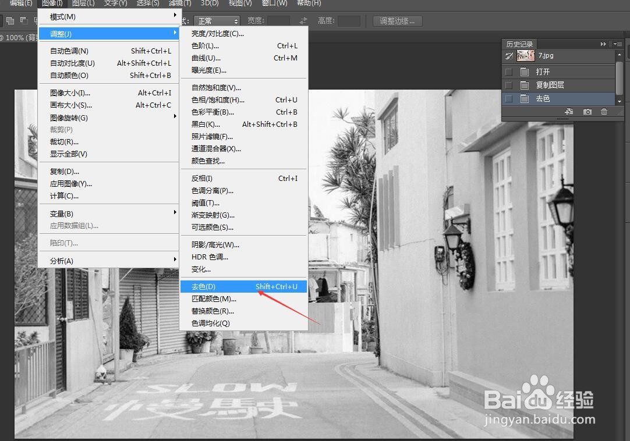The image size is (630, 441).
Task: Create new document from current history state icon
Action: pyautogui.click(x=569, y=112)
